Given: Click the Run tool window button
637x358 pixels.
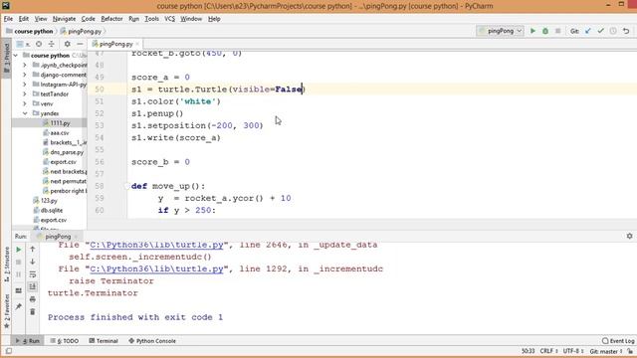Looking at the screenshot, I should pos(28,341).
